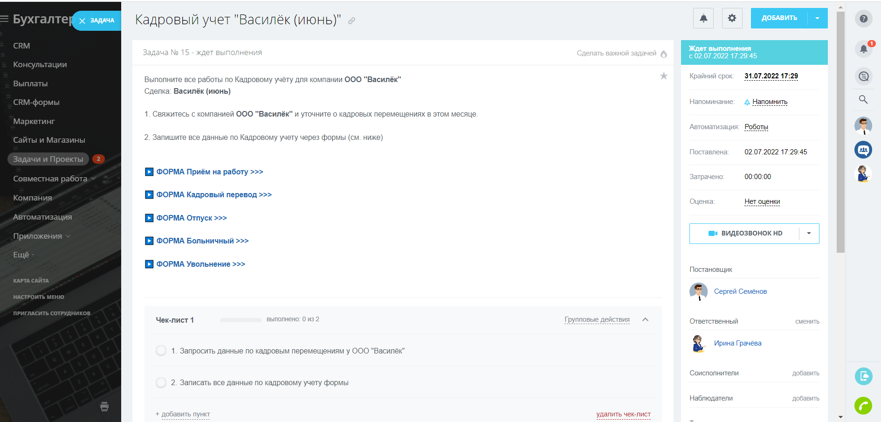Collapse Чек-лист 1 with chevron
The image size is (881, 422).
pos(645,319)
